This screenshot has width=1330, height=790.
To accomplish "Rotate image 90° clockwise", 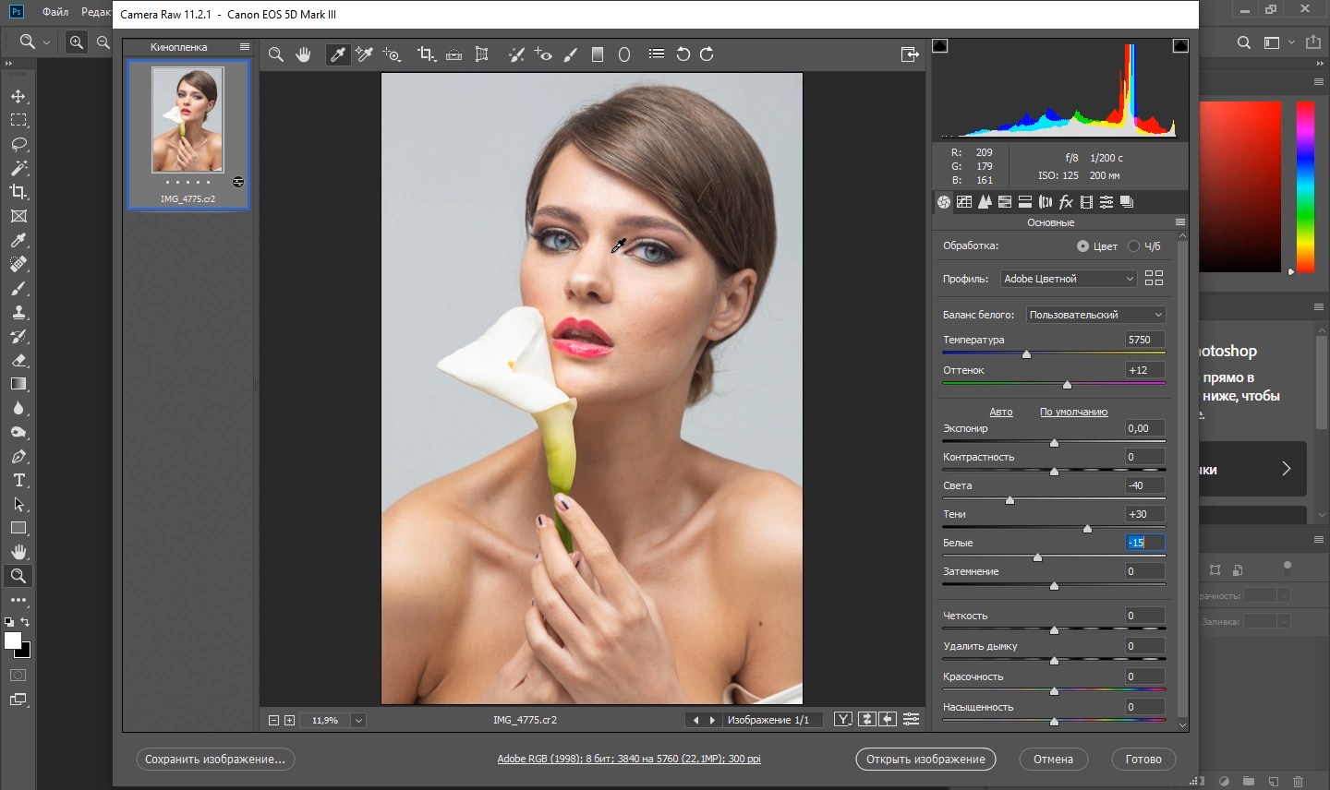I will coord(707,54).
